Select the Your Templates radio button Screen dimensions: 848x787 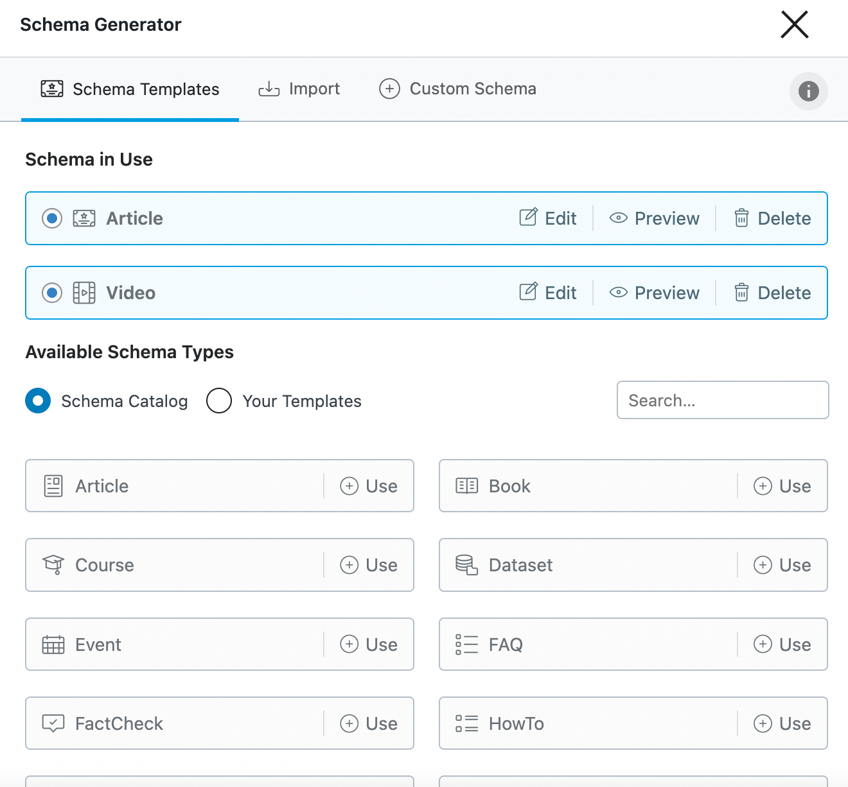pyautogui.click(x=219, y=401)
